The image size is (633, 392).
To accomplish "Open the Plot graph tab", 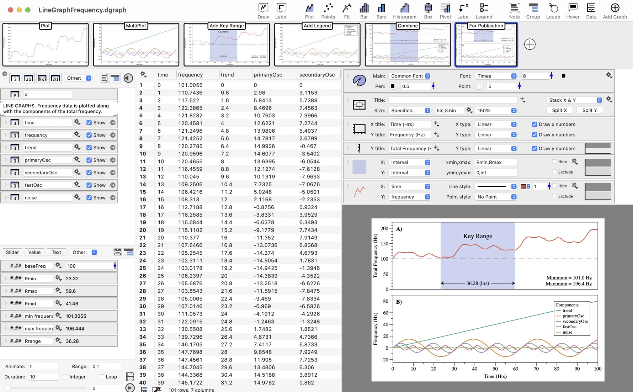I will click(x=46, y=44).
